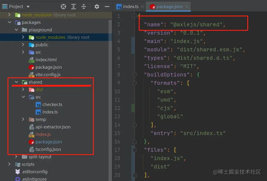Expand the scripts folder
The image size is (267, 181).
9,164
